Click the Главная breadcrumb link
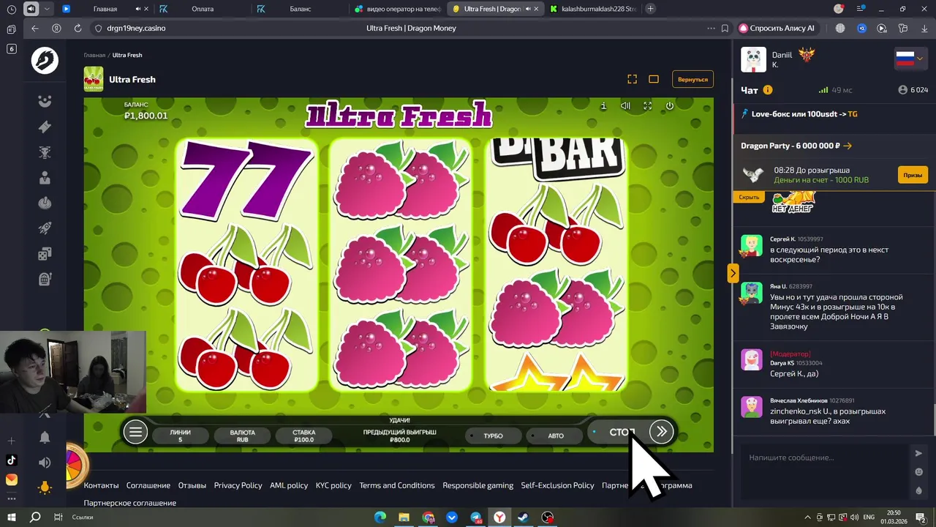Screen dimensions: 936x527 click(94, 55)
